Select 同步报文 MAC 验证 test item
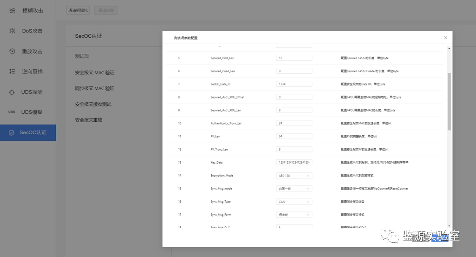This screenshot has height=257, width=476. (x=94, y=88)
